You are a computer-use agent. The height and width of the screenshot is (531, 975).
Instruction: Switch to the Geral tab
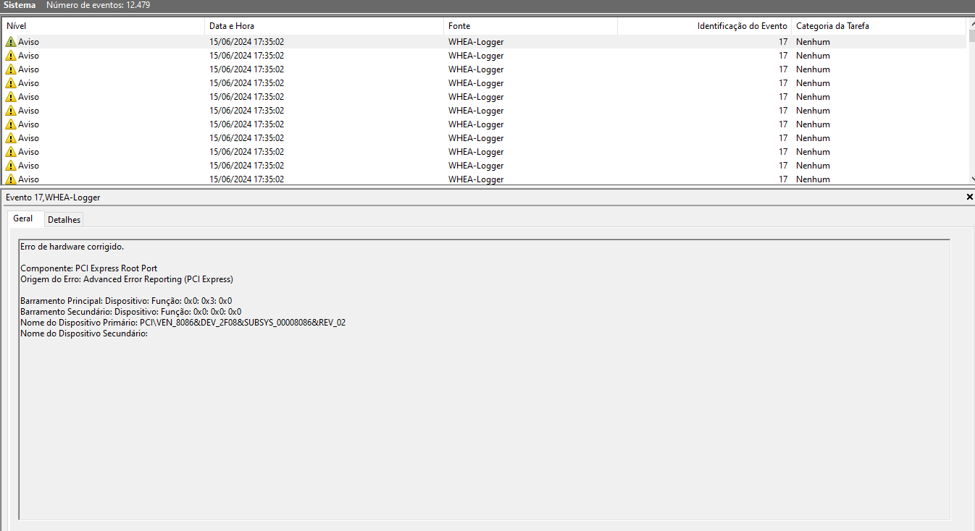(x=23, y=218)
